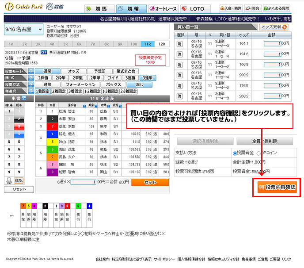304x268 pixels.
Task: Choose ワイド bet type
Action: pyautogui.click(x=113, y=78)
